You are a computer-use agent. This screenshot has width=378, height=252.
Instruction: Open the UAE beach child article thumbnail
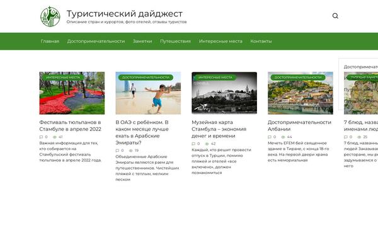point(148,93)
